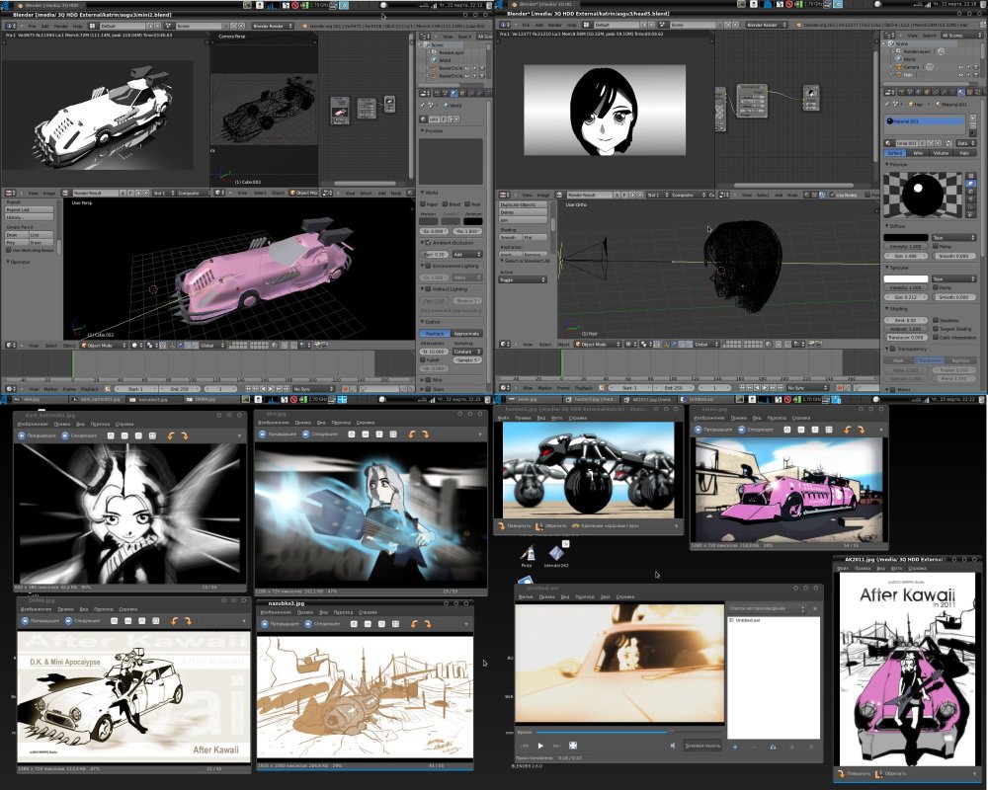Rotate the photo in hunter3.jpg Shotwell window
This screenshot has height=790, width=988.
514,525
